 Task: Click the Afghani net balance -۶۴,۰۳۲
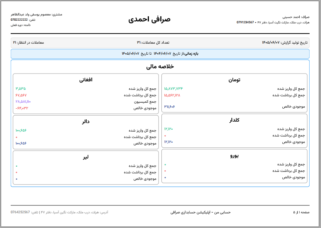[22, 108]
